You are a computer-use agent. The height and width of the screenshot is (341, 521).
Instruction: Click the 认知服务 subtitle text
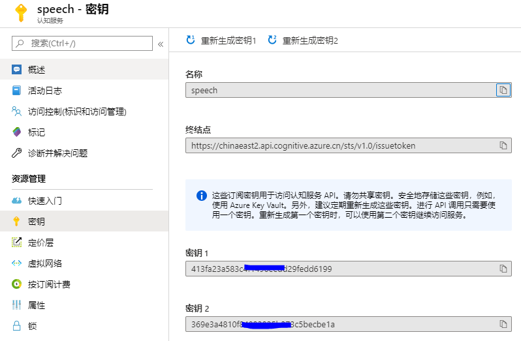tap(50, 21)
